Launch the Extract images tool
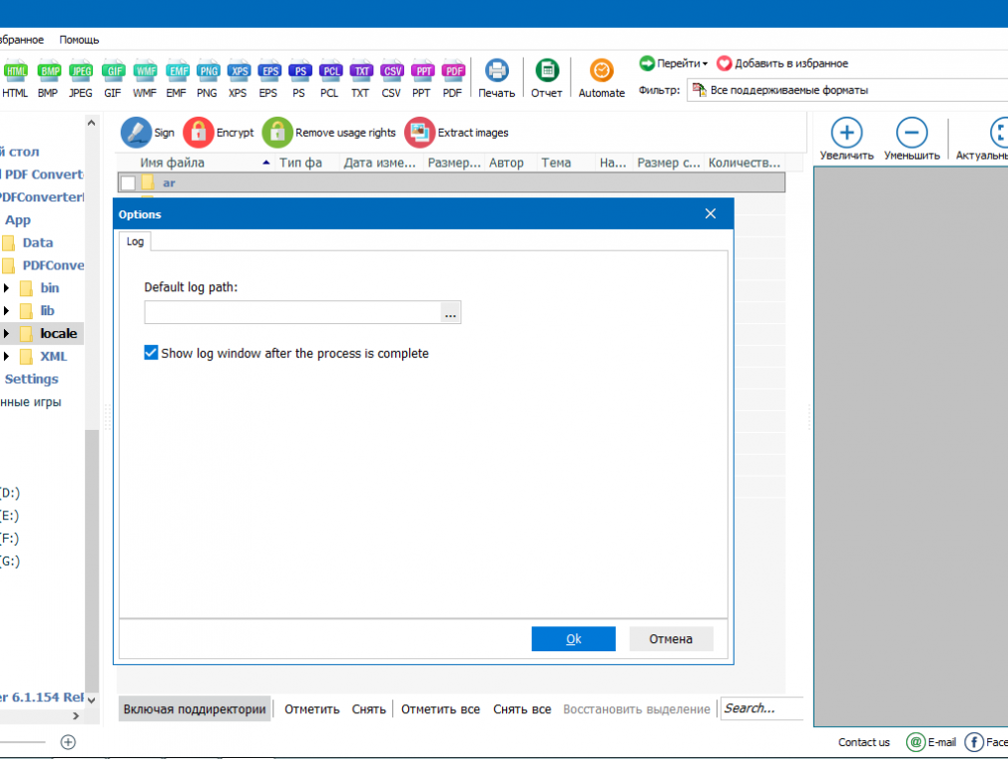The width and height of the screenshot is (1008, 759). [x=420, y=132]
